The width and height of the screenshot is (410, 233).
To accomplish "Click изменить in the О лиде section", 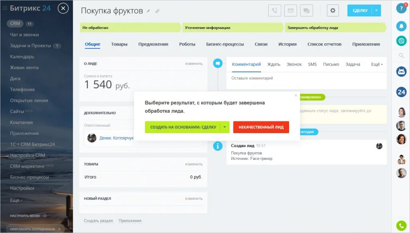I will [x=194, y=64].
